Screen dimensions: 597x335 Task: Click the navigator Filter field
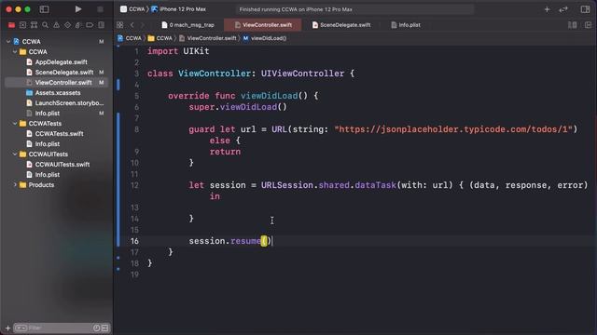click(x=62, y=328)
